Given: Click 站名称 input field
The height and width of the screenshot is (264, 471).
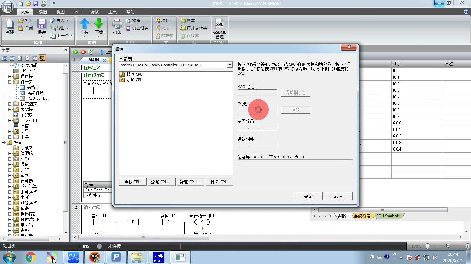Looking at the screenshot, I should click(295, 163).
